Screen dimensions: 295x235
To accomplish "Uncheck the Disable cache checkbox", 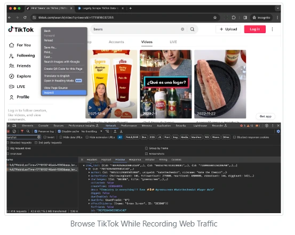I will click(59, 132).
